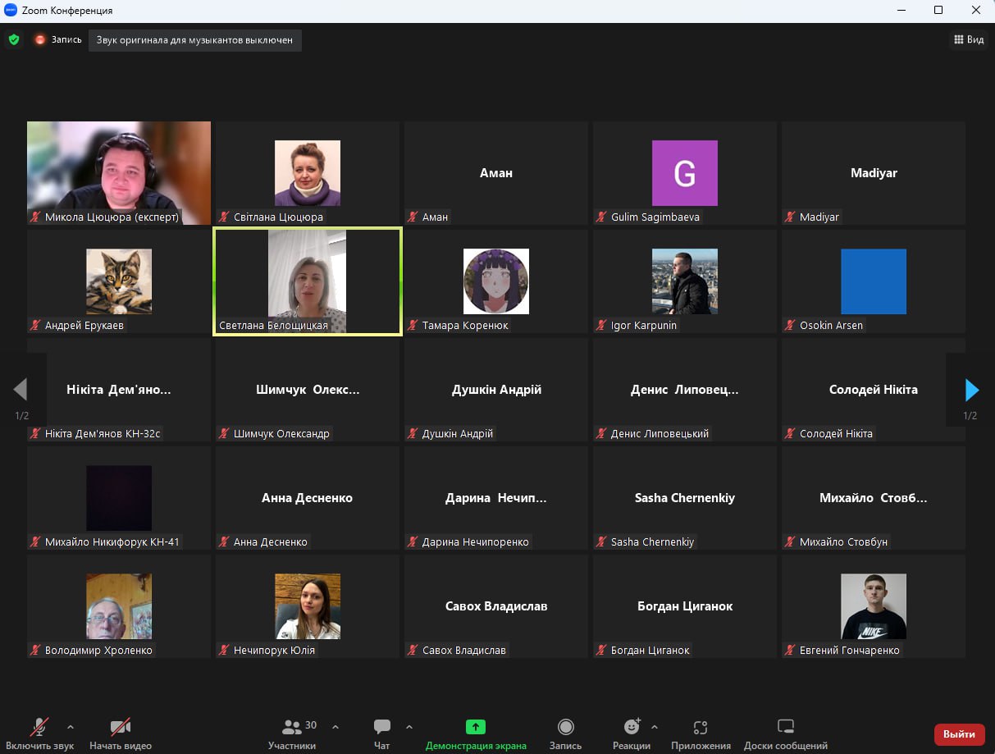Click muted mic icon beside Шимчук Олександр
Viewport: 995px width, 754px height.
coord(225,434)
